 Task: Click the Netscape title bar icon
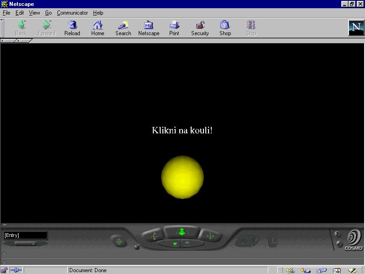pyautogui.click(x=4, y=4)
